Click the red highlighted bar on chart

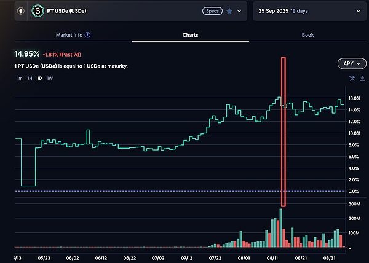(284, 131)
